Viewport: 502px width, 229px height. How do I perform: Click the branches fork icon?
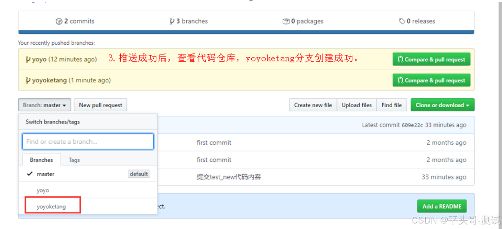(x=172, y=21)
